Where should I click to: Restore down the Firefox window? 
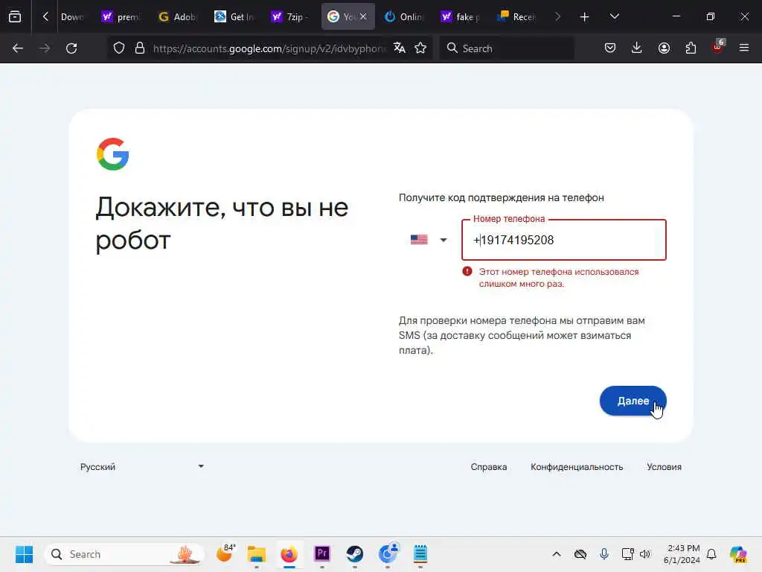(x=711, y=16)
